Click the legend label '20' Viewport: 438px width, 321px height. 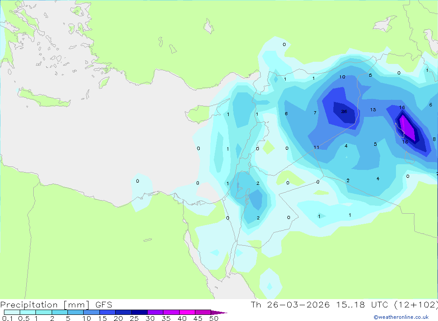[x=118, y=318]
